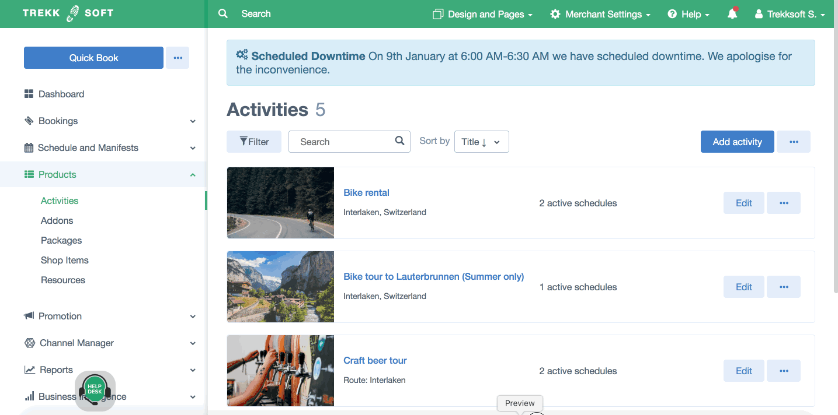Click the Activities heading count 5
This screenshot has height=415, width=838.
[x=320, y=110]
